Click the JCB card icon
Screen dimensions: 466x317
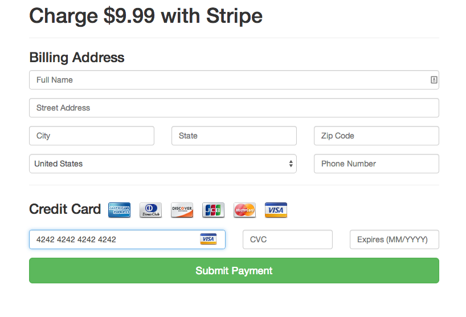click(x=213, y=210)
